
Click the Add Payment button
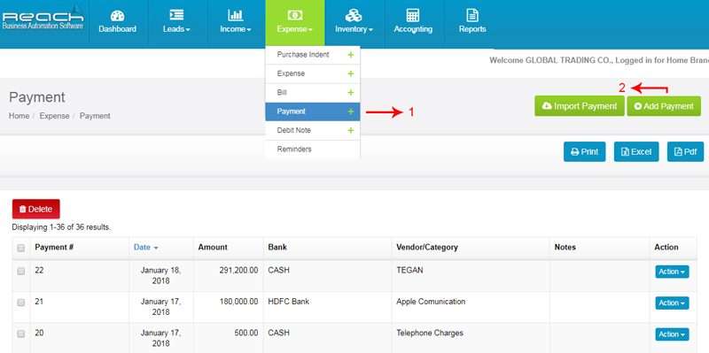[x=664, y=106]
